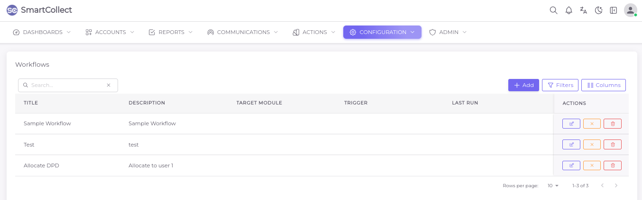Edit the Test workflow row
Image resolution: width=642 pixels, height=200 pixels.
click(x=571, y=145)
